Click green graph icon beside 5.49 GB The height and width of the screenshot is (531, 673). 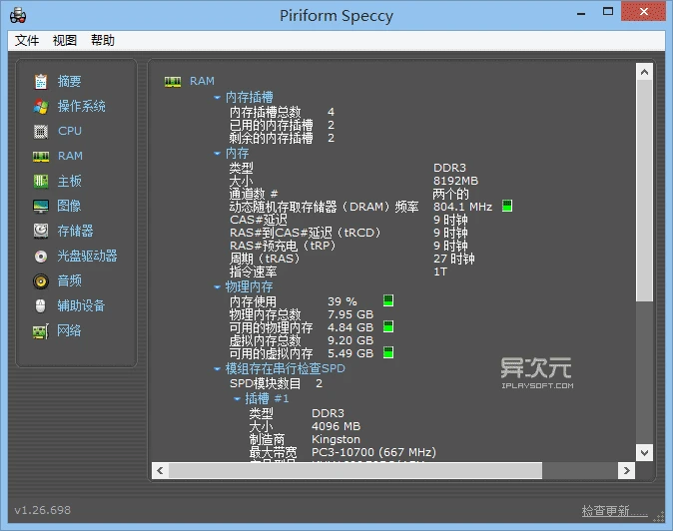tap(388, 352)
